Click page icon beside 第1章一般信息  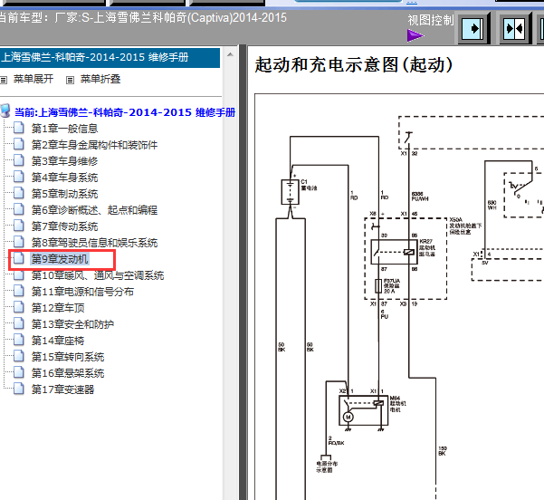pyautogui.click(x=19, y=128)
